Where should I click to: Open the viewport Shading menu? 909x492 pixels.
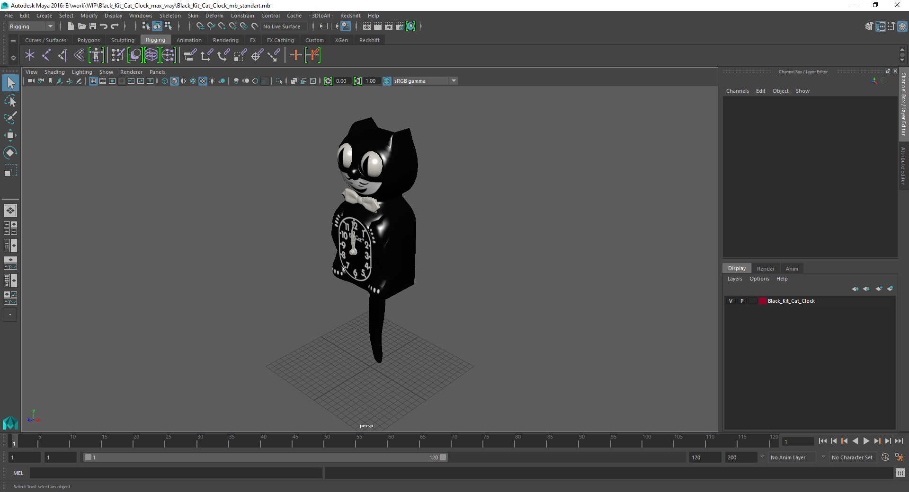tap(54, 72)
